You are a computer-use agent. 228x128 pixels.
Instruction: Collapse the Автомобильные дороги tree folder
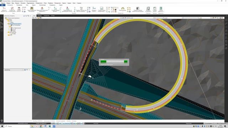click(x=7, y=24)
